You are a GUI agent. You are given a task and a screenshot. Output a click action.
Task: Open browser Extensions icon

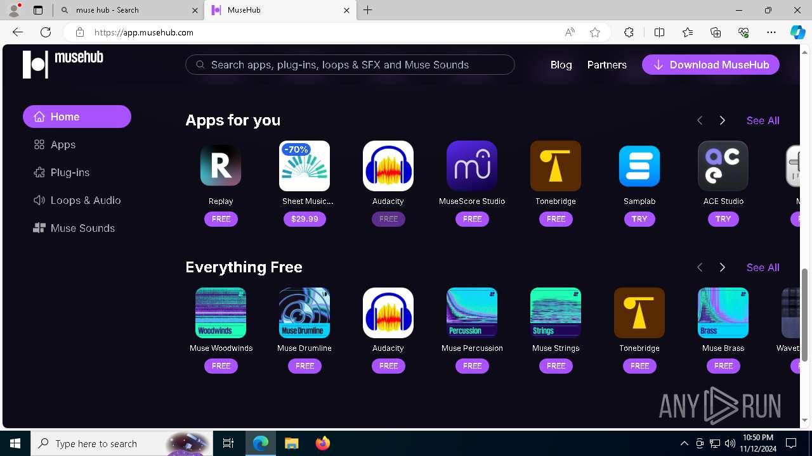629,32
